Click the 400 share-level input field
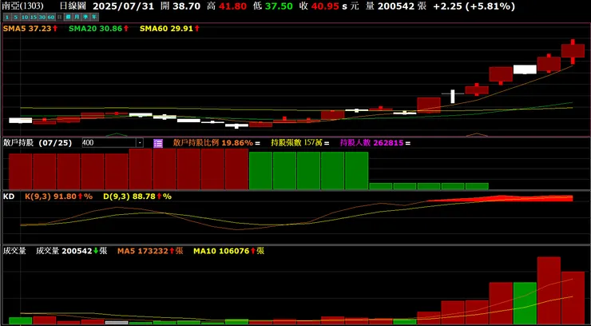 (109, 143)
